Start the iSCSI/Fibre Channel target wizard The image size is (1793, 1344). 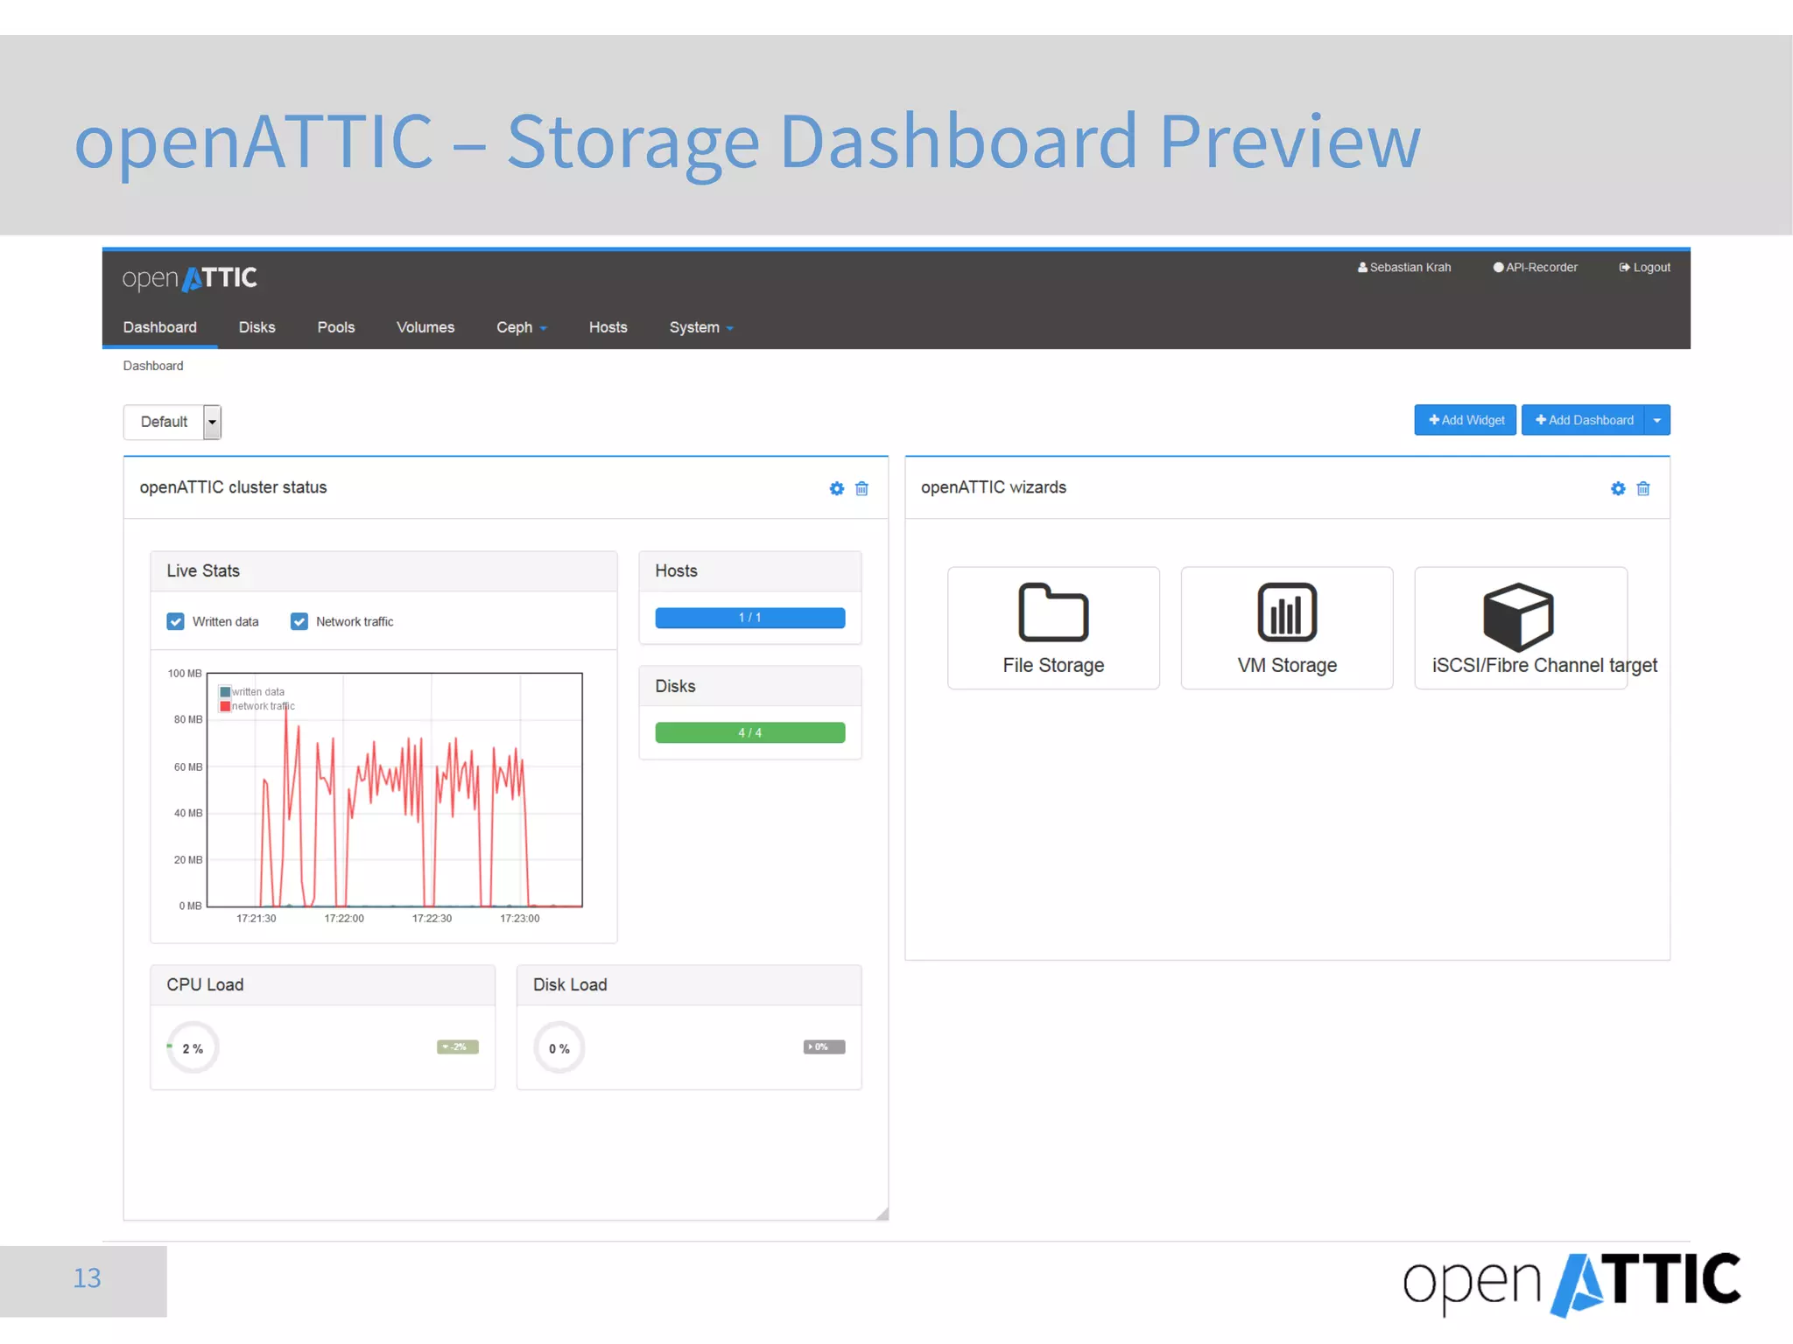[x=1521, y=627]
